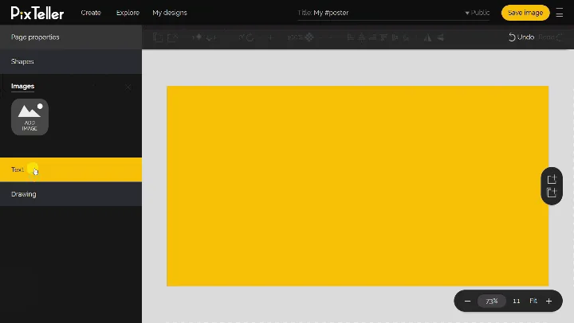Click the Add Image icon
The image size is (574, 323).
coord(29,117)
